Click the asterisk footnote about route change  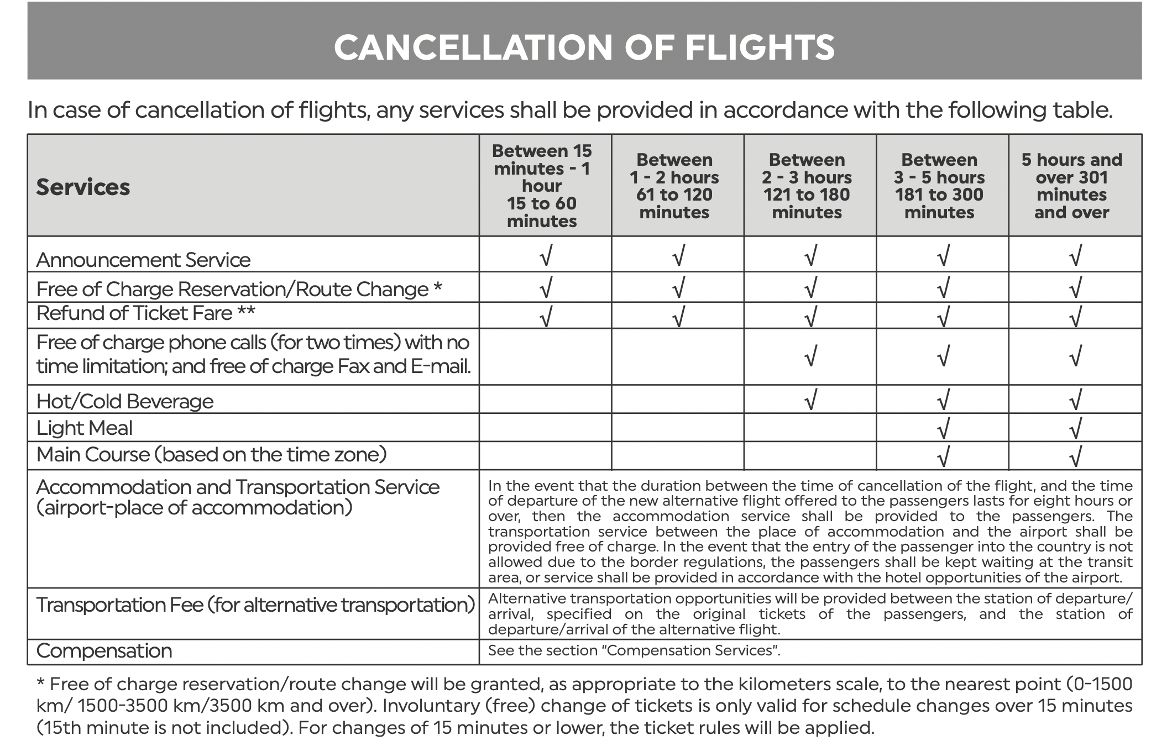[584, 706]
